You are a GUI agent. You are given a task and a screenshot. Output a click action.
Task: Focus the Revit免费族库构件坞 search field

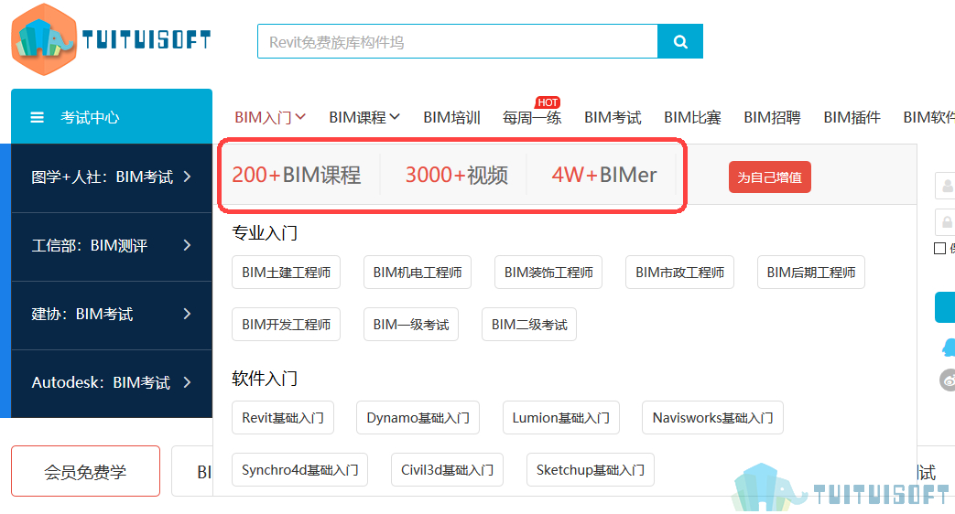(x=458, y=41)
